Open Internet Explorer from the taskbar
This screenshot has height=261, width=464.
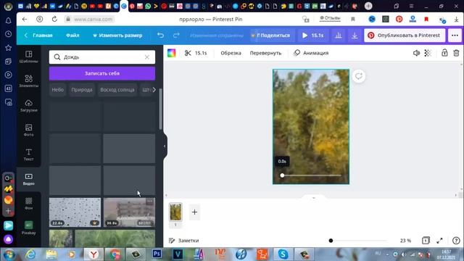[x=30, y=254]
